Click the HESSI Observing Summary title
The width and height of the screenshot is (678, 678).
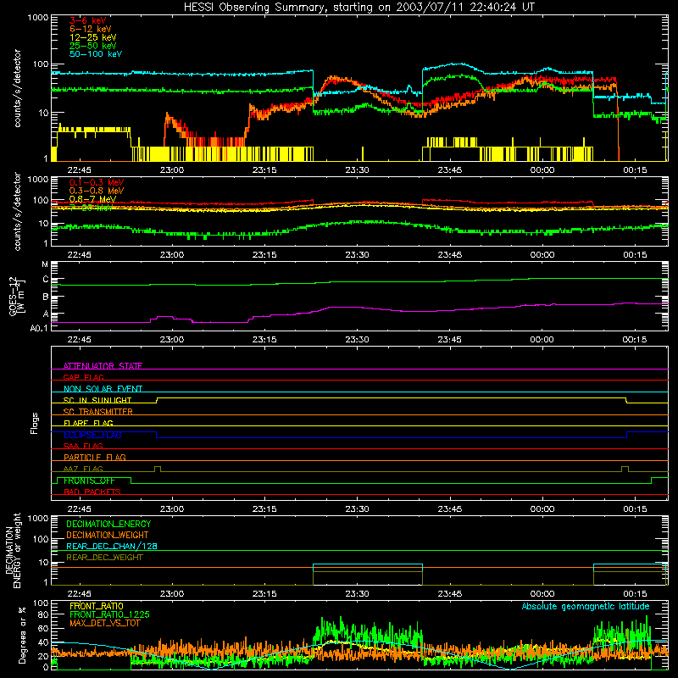point(359,8)
